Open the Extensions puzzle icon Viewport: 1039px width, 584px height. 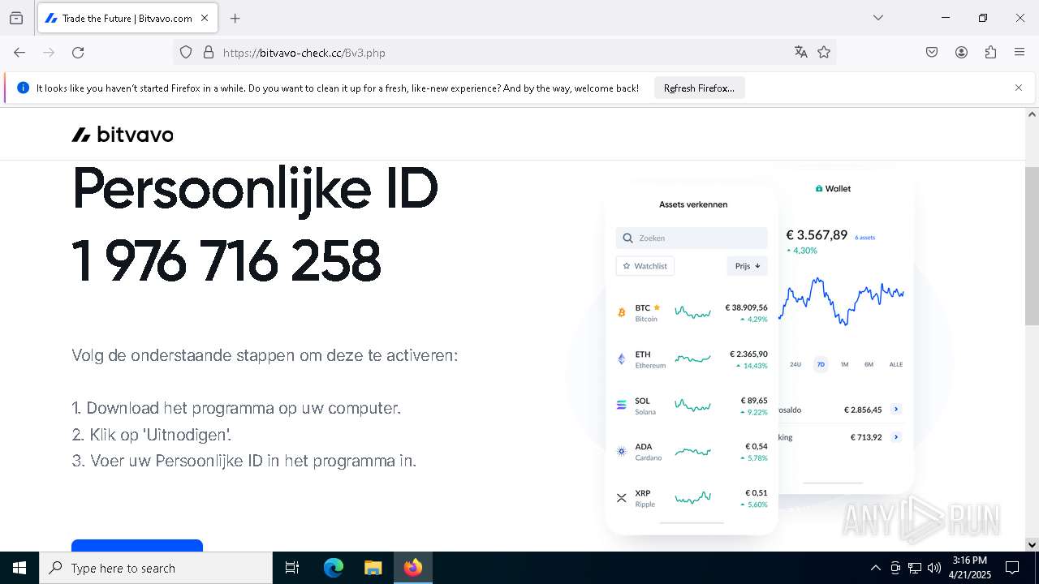(990, 52)
